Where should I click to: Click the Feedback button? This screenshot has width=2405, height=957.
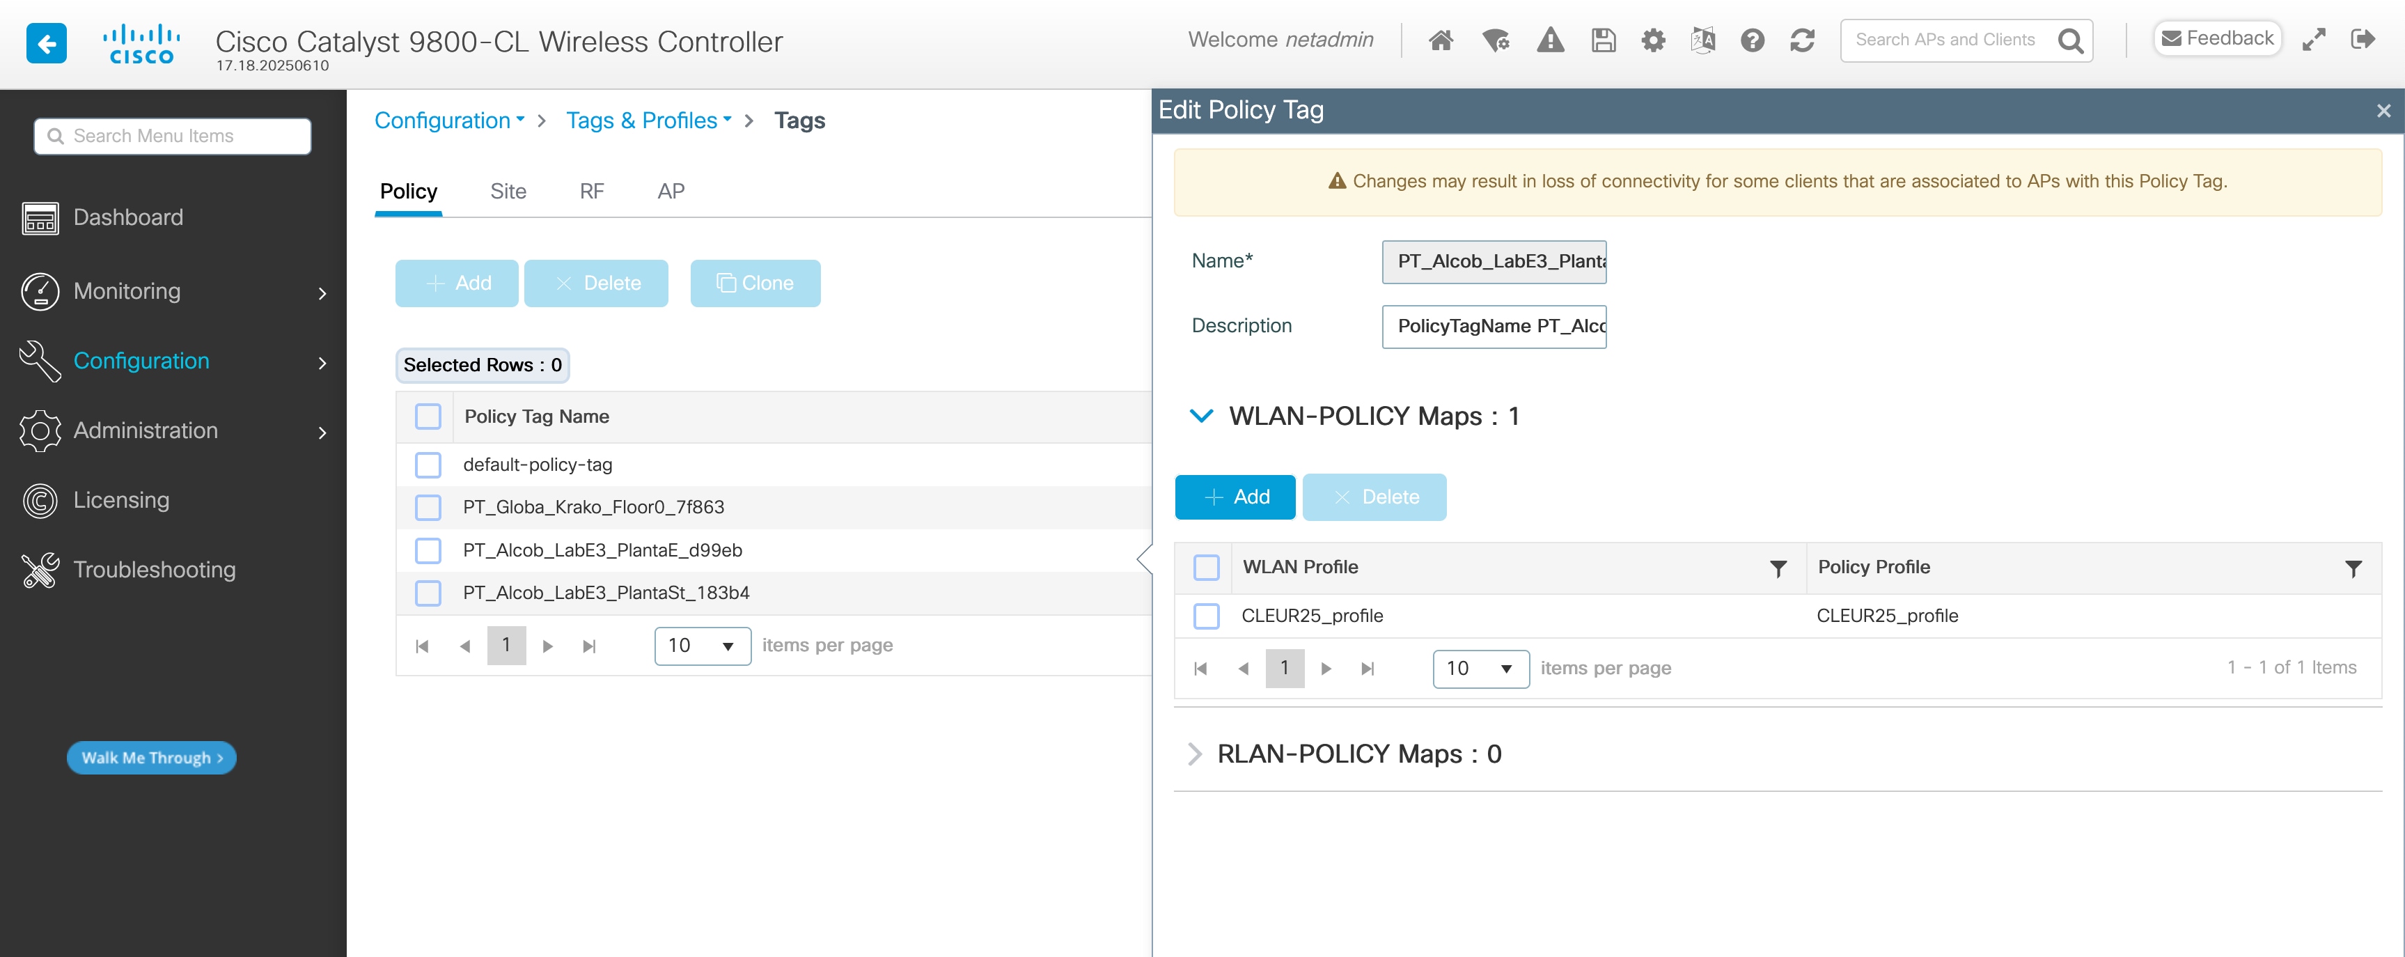(2216, 39)
